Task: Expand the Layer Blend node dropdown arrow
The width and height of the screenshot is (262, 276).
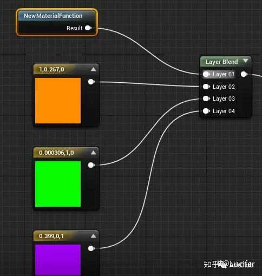Action: pos(246,61)
